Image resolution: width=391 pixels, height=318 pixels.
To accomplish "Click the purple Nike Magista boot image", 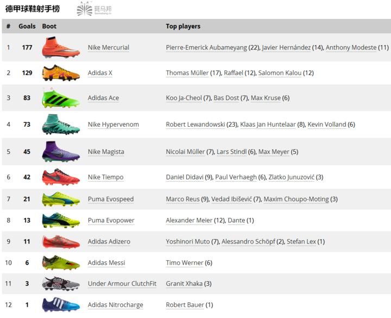I will (x=61, y=152).
